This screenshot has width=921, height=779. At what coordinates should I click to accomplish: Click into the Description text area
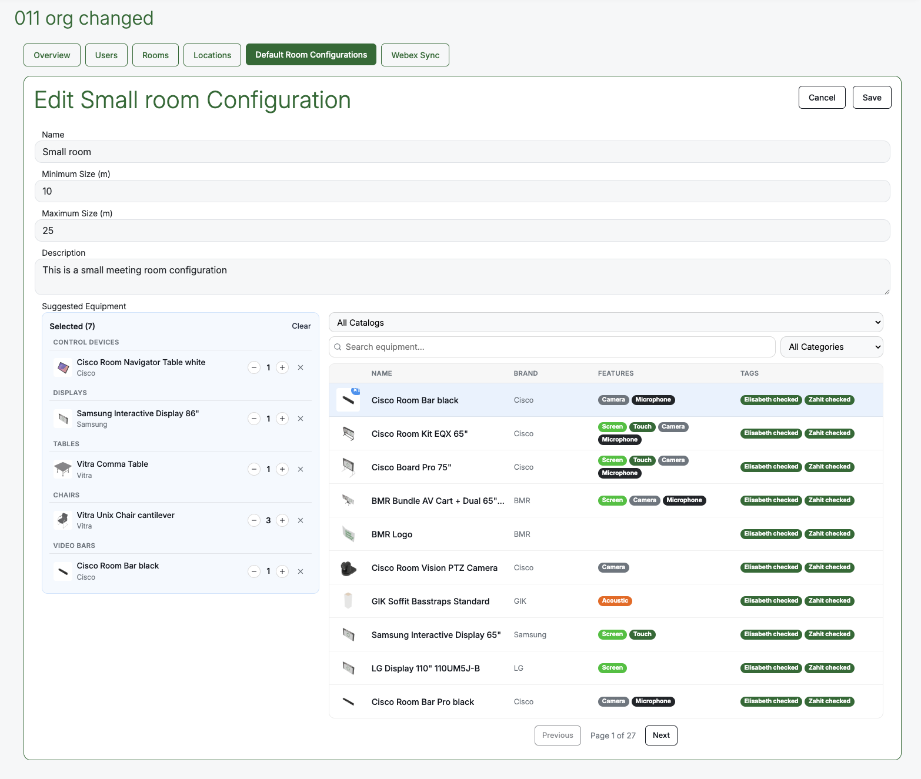462,277
